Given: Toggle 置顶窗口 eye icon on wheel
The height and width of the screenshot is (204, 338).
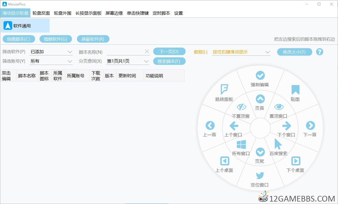Looking at the screenshot, I should coord(279,107).
